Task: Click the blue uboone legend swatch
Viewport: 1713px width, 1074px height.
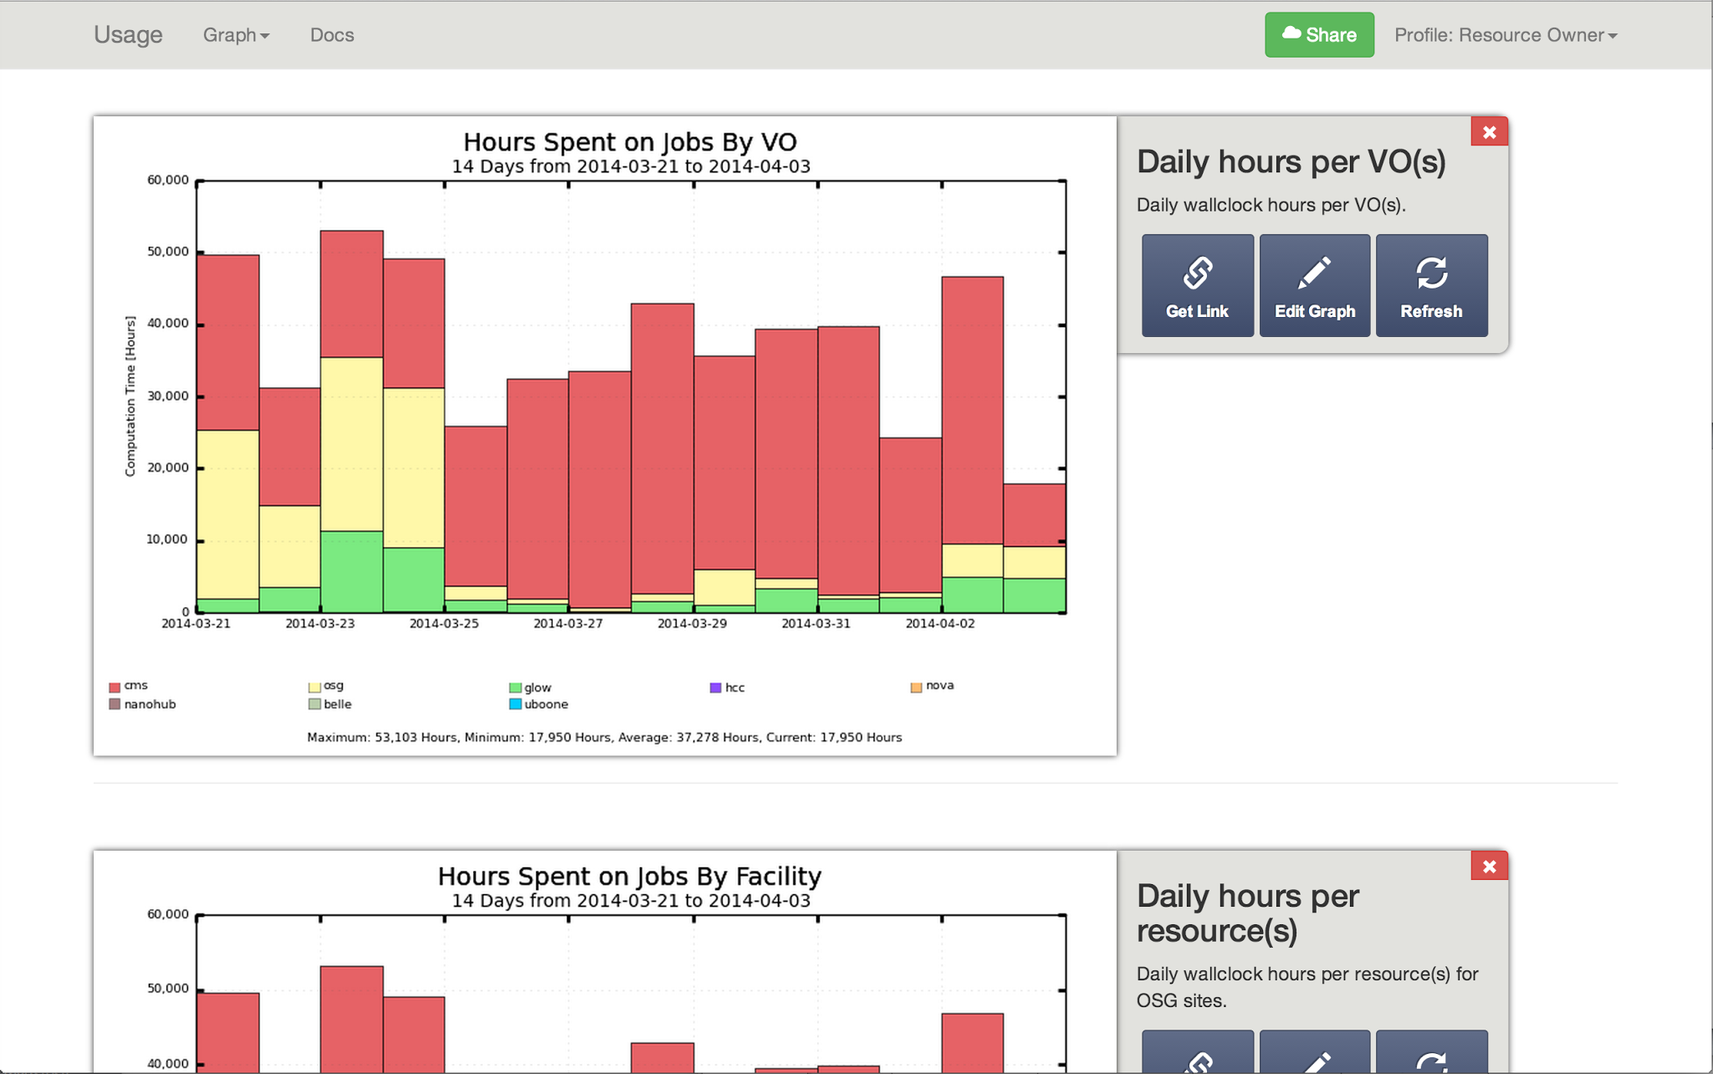Action: pos(515,704)
